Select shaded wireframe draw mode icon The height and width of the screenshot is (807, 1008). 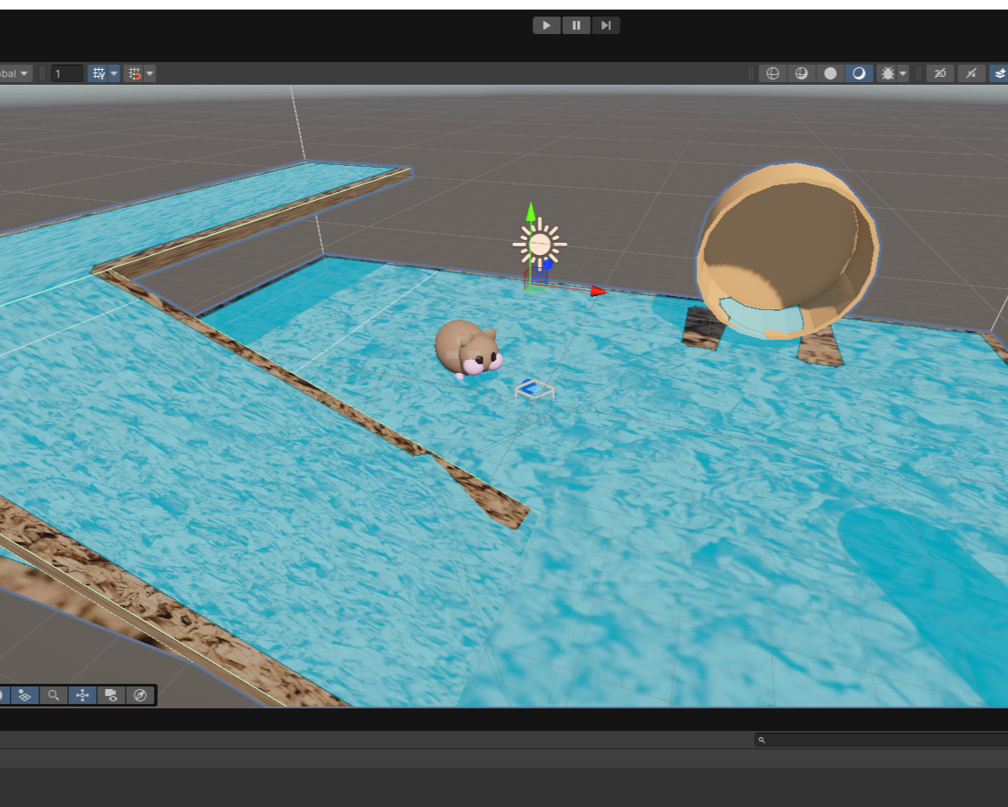tap(801, 73)
